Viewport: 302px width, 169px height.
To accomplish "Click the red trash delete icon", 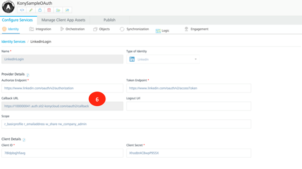I will pos(49,10).
